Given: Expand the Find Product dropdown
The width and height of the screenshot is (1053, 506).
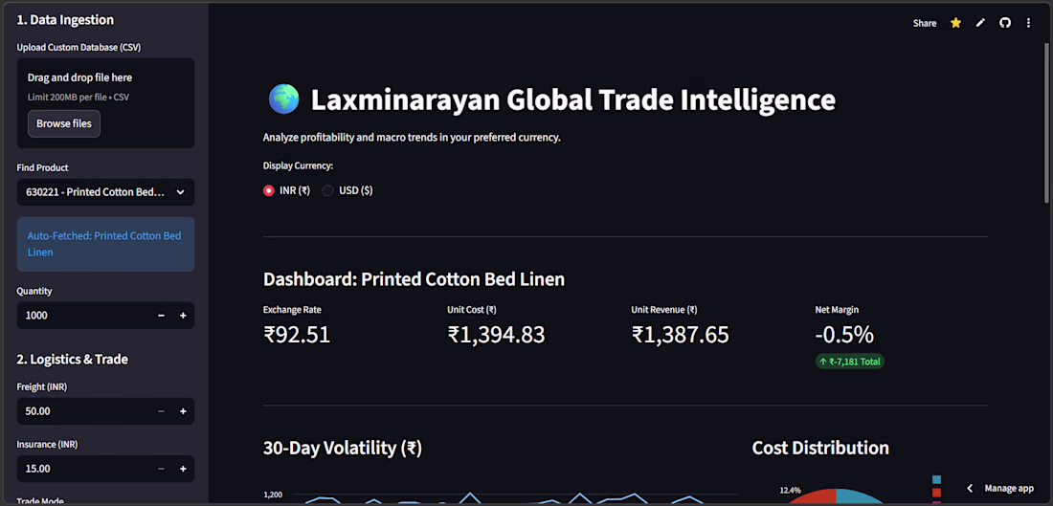Looking at the screenshot, I should click(x=105, y=192).
